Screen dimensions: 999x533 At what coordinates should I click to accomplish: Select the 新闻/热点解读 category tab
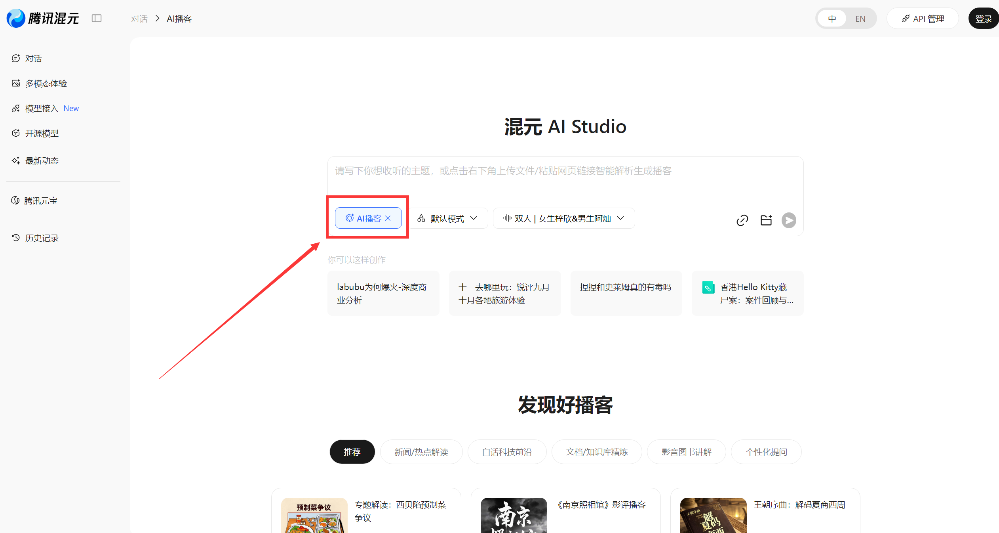coord(421,452)
